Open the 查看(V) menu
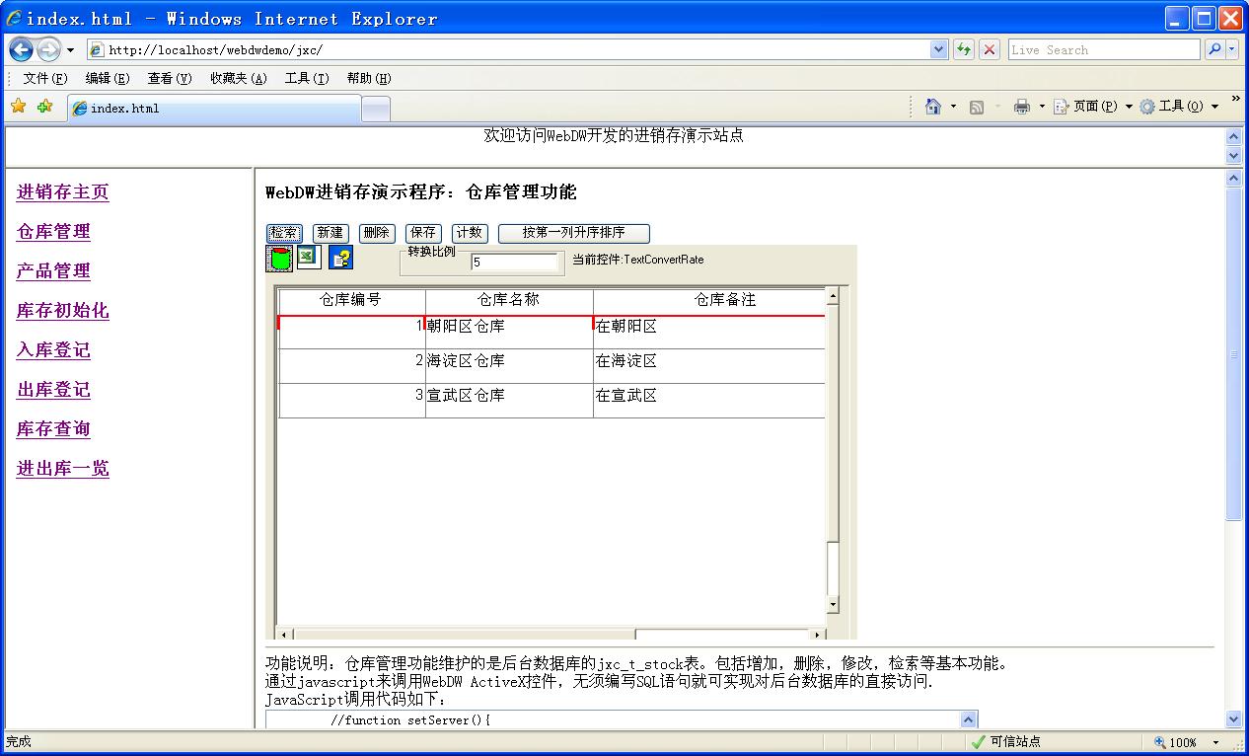Screen dimensions: 1249x756 point(170,78)
